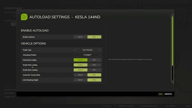
Task: Click the Horizontal Loading label
Action: pos(29,60)
